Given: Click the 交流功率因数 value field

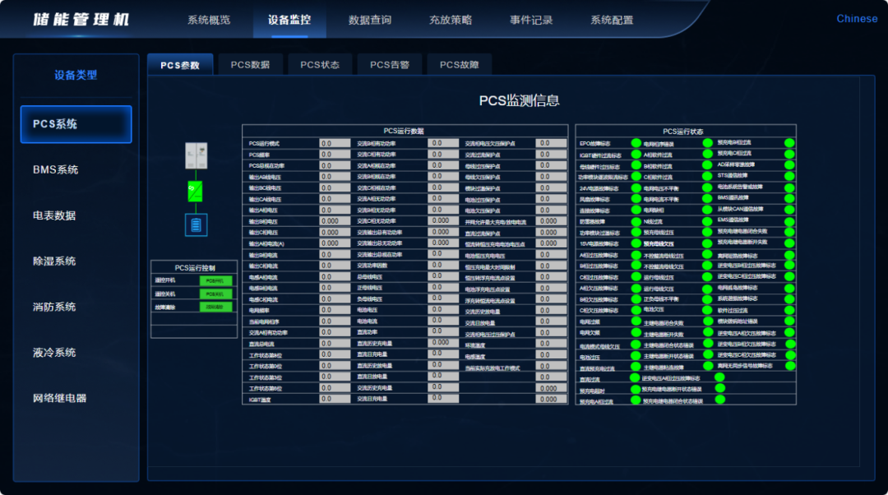Looking at the screenshot, I should pyautogui.click(x=443, y=265).
